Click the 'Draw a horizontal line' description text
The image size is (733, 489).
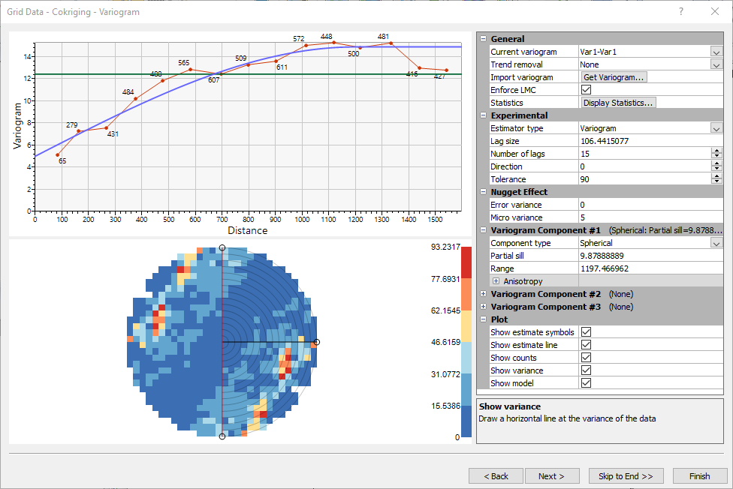567,419
